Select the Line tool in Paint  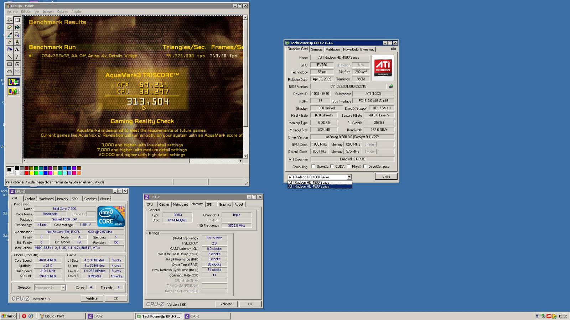(10, 57)
